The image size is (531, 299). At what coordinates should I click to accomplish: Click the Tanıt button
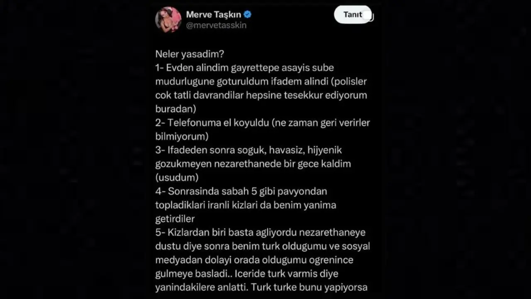click(x=353, y=15)
